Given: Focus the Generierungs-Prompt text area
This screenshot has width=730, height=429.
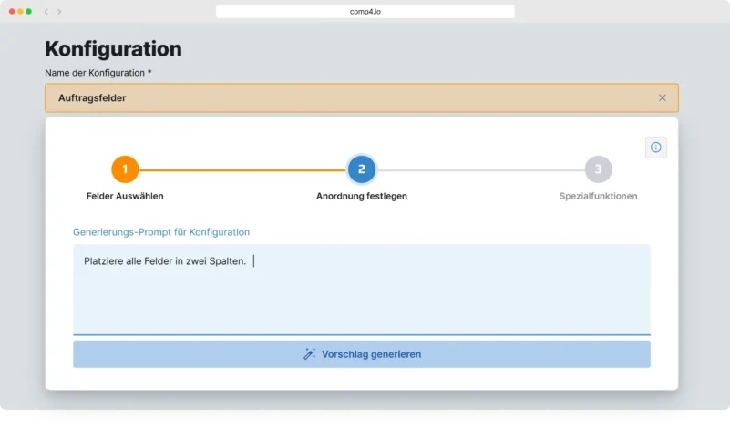Looking at the screenshot, I should pos(361,289).
